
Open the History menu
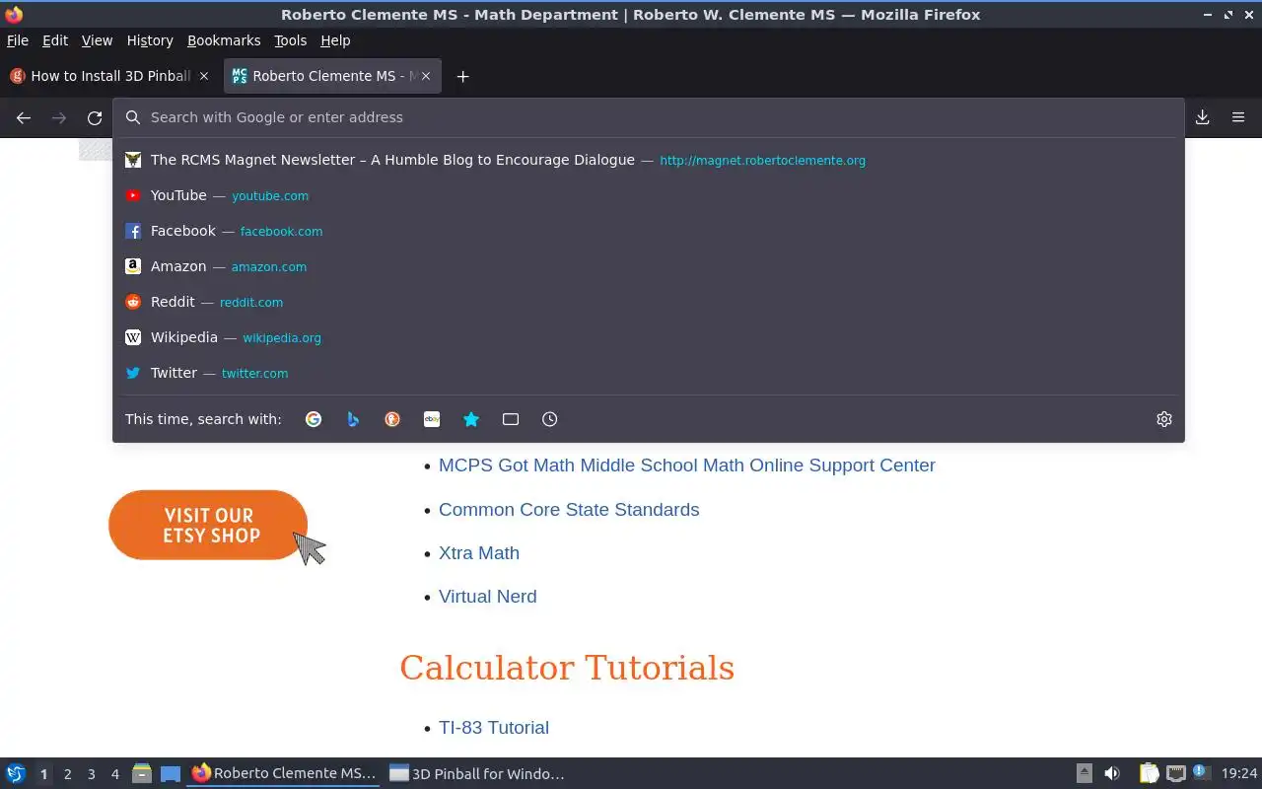pos(150,40)
